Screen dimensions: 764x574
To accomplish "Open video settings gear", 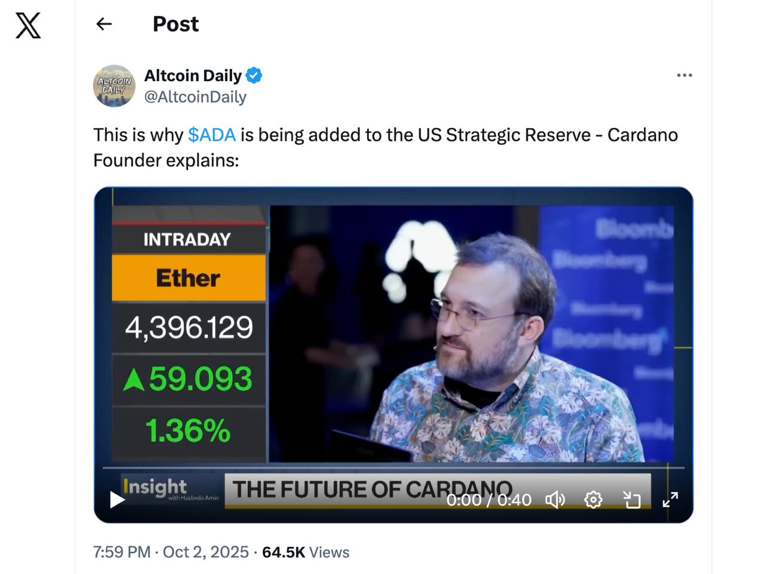I will [x=593, y=499].
